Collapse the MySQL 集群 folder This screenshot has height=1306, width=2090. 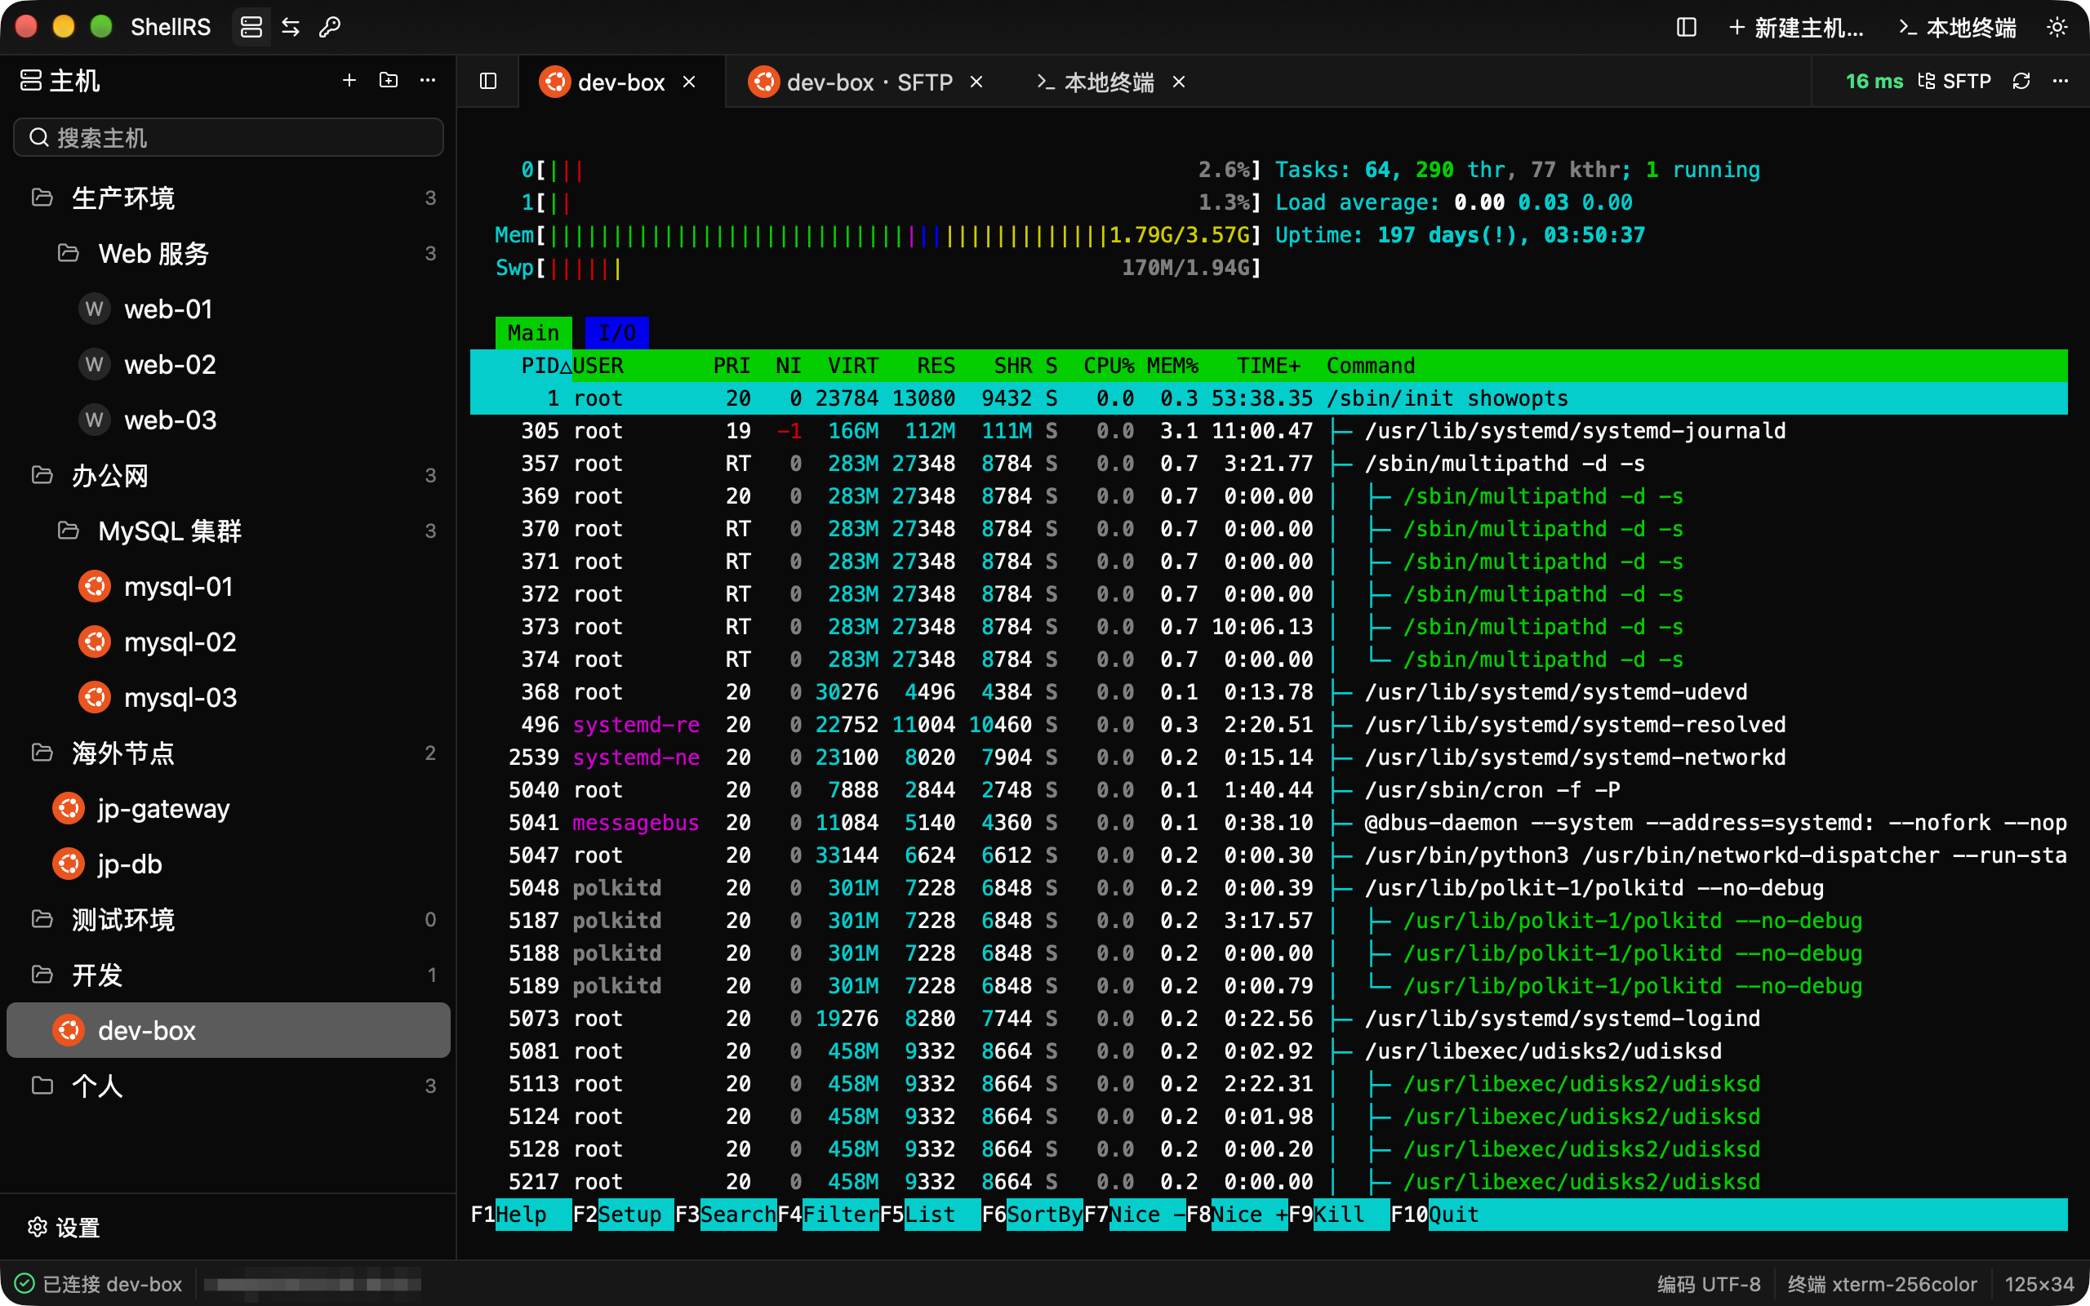click(x=229, y=531)
